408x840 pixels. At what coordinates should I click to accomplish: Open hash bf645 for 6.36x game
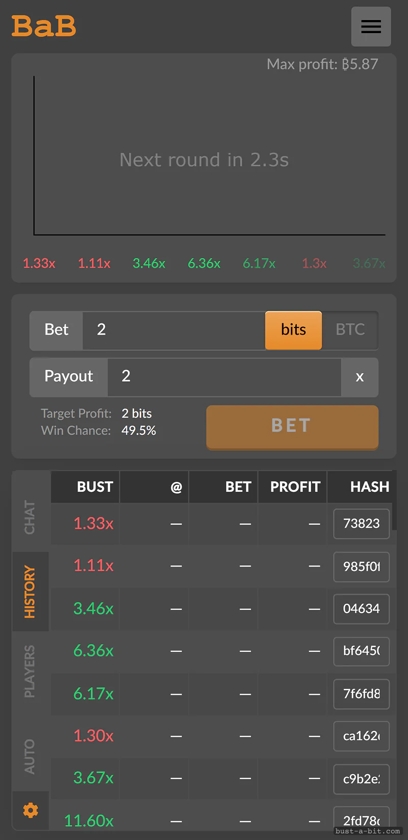[362, 651]
